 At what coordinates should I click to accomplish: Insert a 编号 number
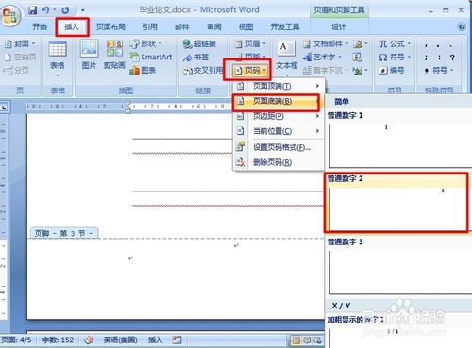tap(392, 70)
